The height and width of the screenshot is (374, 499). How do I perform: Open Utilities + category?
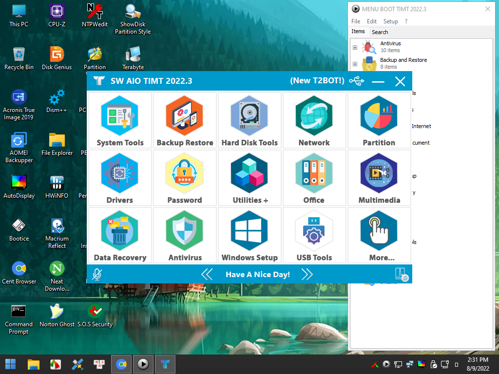(x=249, y=178)
